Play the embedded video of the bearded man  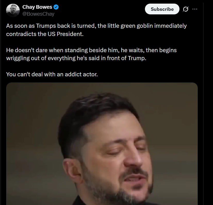[x=102, y=144]
